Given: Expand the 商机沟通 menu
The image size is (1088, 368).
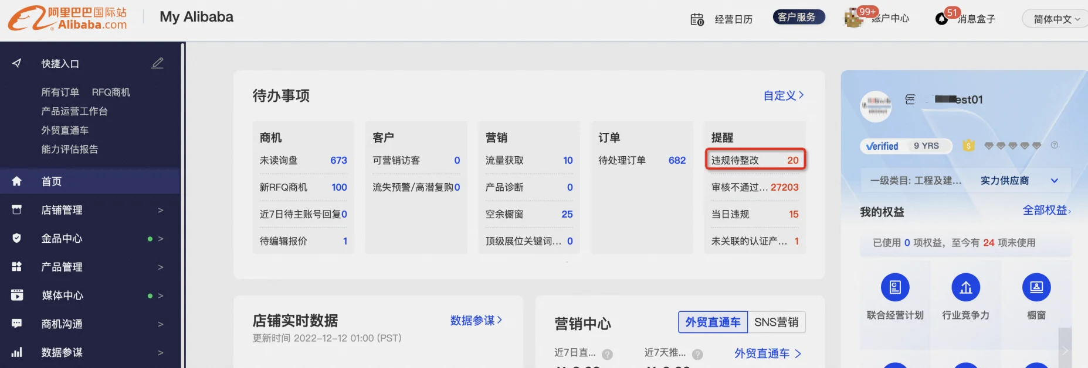Looking at the screenshot, I should click(x=161, y=324).
